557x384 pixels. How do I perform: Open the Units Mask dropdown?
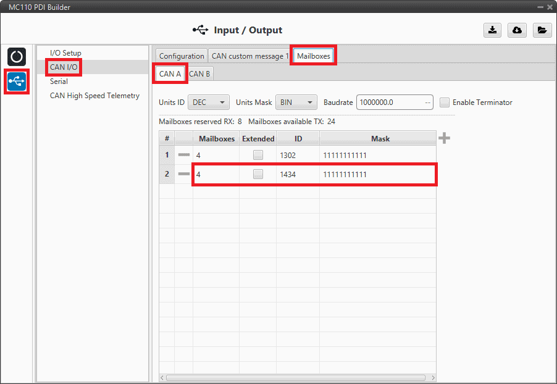(x=295, y=102)
